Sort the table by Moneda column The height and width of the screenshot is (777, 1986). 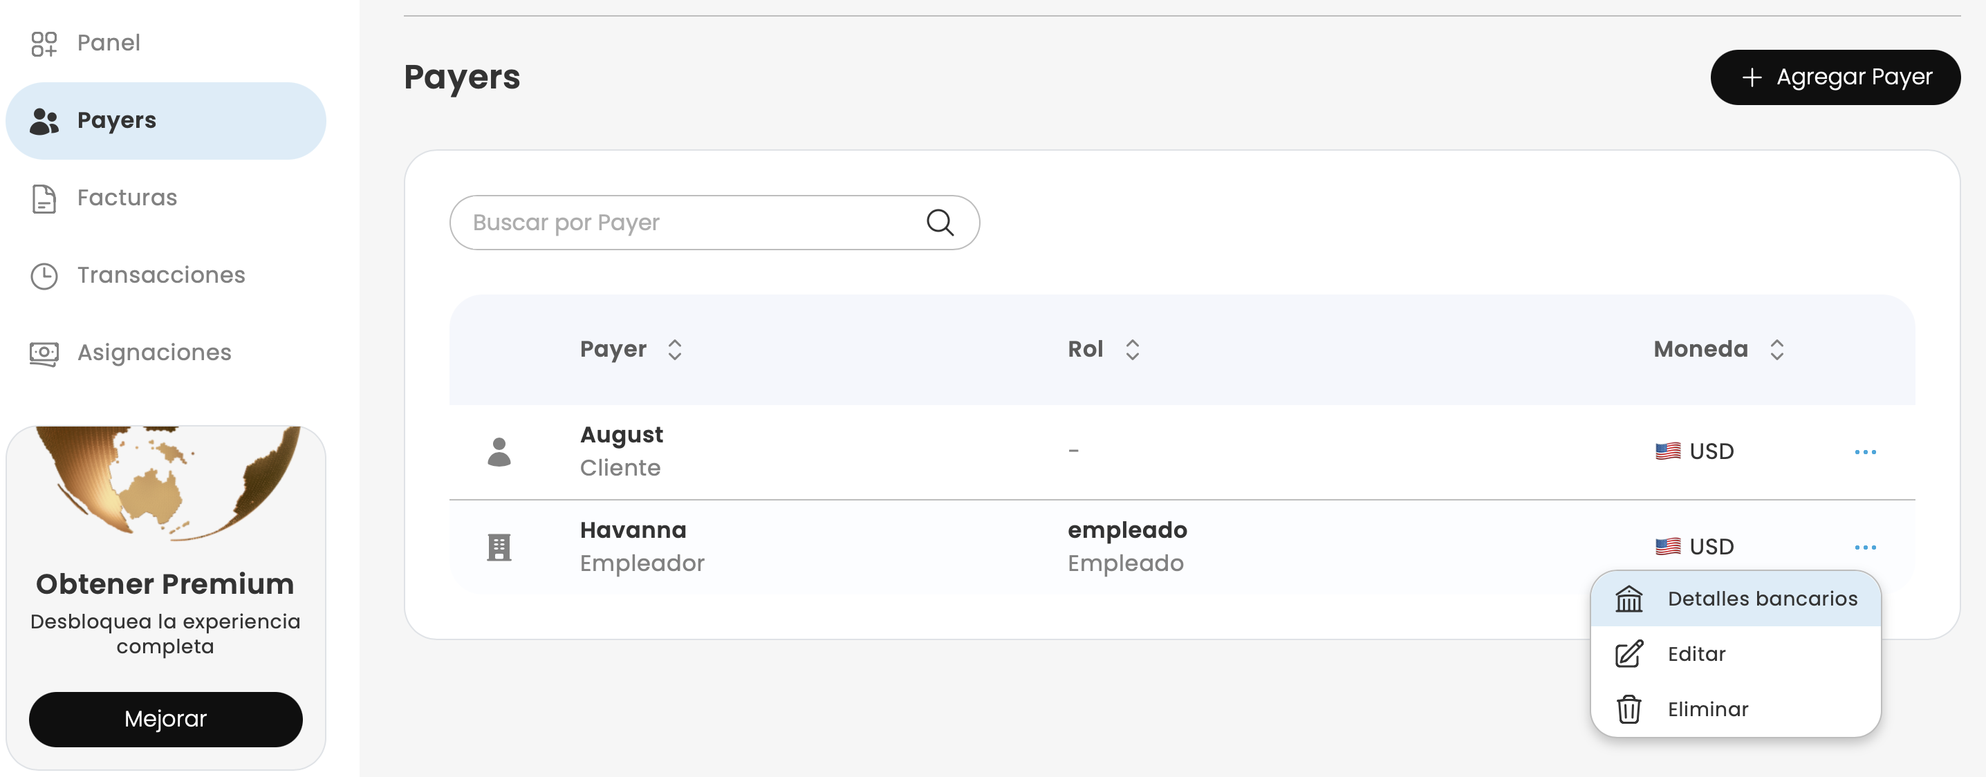1776,350
